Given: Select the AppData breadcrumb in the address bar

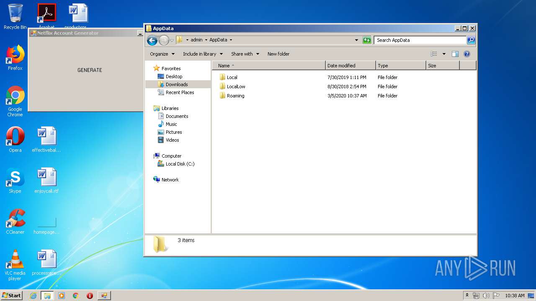Looking at the screenshot, I should coord(218,40).
